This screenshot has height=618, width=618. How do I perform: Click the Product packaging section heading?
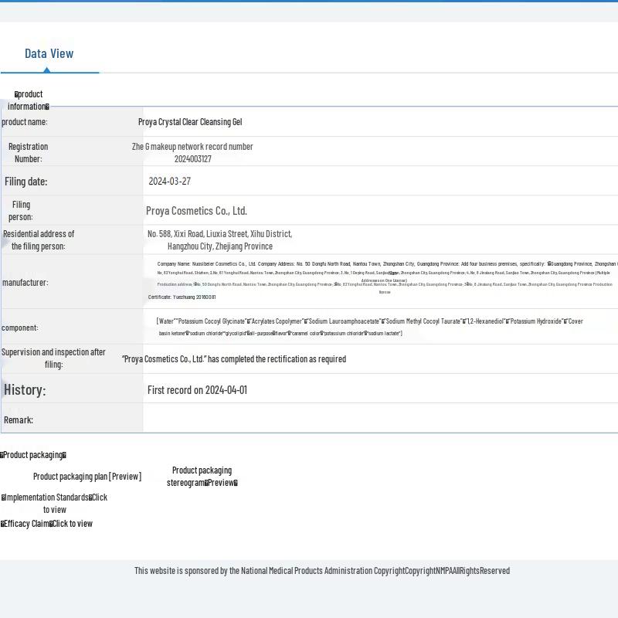coord(33,455)
